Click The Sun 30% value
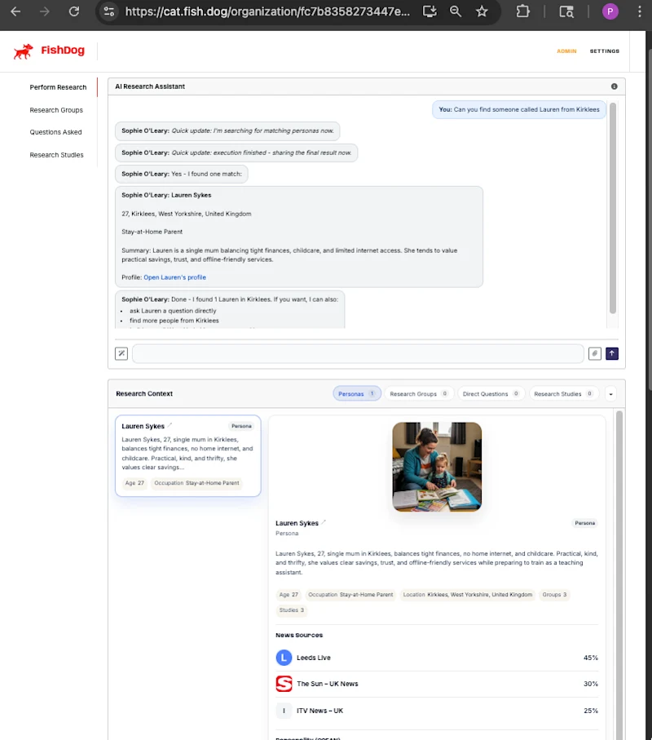The image size is (652, 740). point(591,684)
